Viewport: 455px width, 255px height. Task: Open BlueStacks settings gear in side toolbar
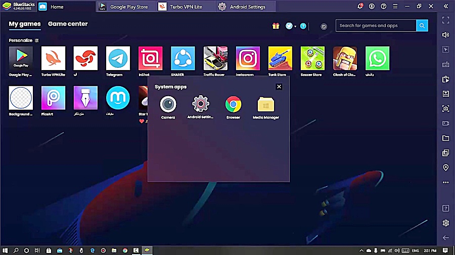(x=446, y=223)
